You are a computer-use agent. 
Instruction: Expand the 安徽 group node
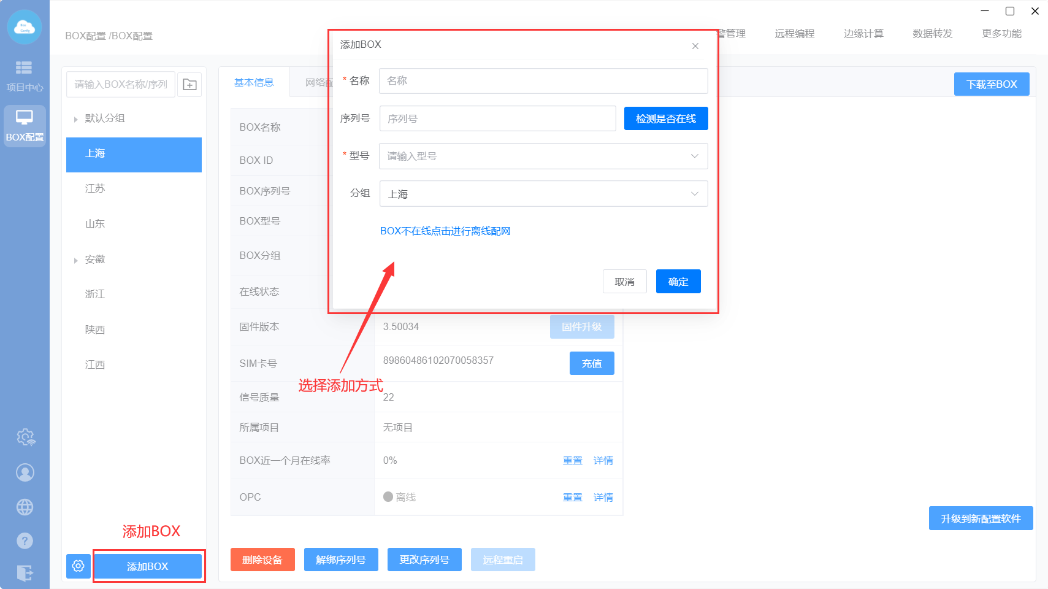[x=76, y=260]
